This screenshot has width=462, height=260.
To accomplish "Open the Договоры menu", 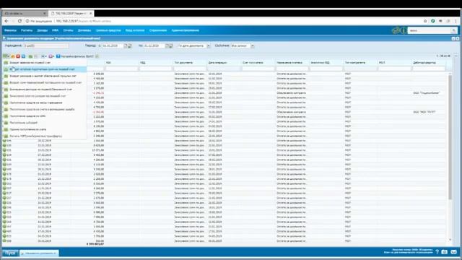I will (84, 30).
